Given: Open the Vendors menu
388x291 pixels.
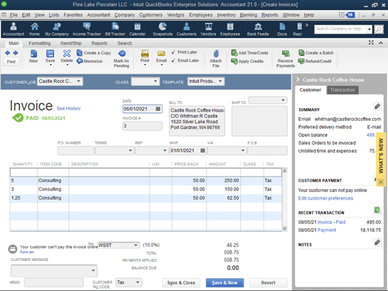Looking at the screenshot, I should click(x=175, y=15).
